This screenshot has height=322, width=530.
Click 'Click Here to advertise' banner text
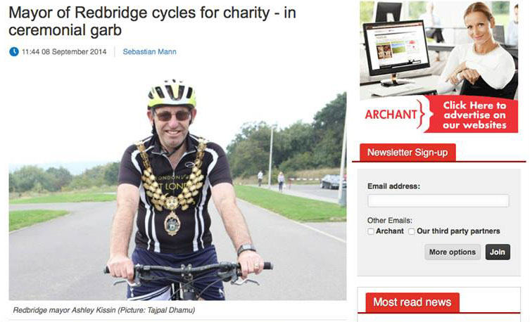(x=474, y=115)
